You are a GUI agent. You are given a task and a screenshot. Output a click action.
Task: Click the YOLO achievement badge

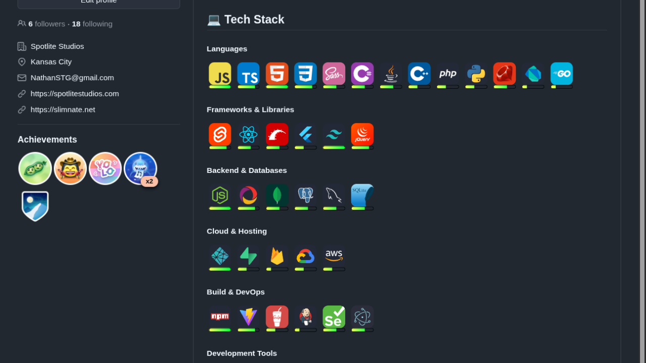click(x=105, y=168)
